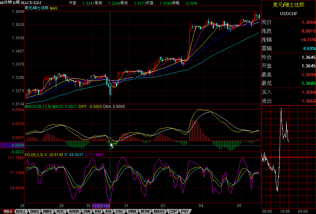This screenshot has height=214, width=316.
Task: Switch to the BOLL indicator tab
Action: click(x=21, y=211)
